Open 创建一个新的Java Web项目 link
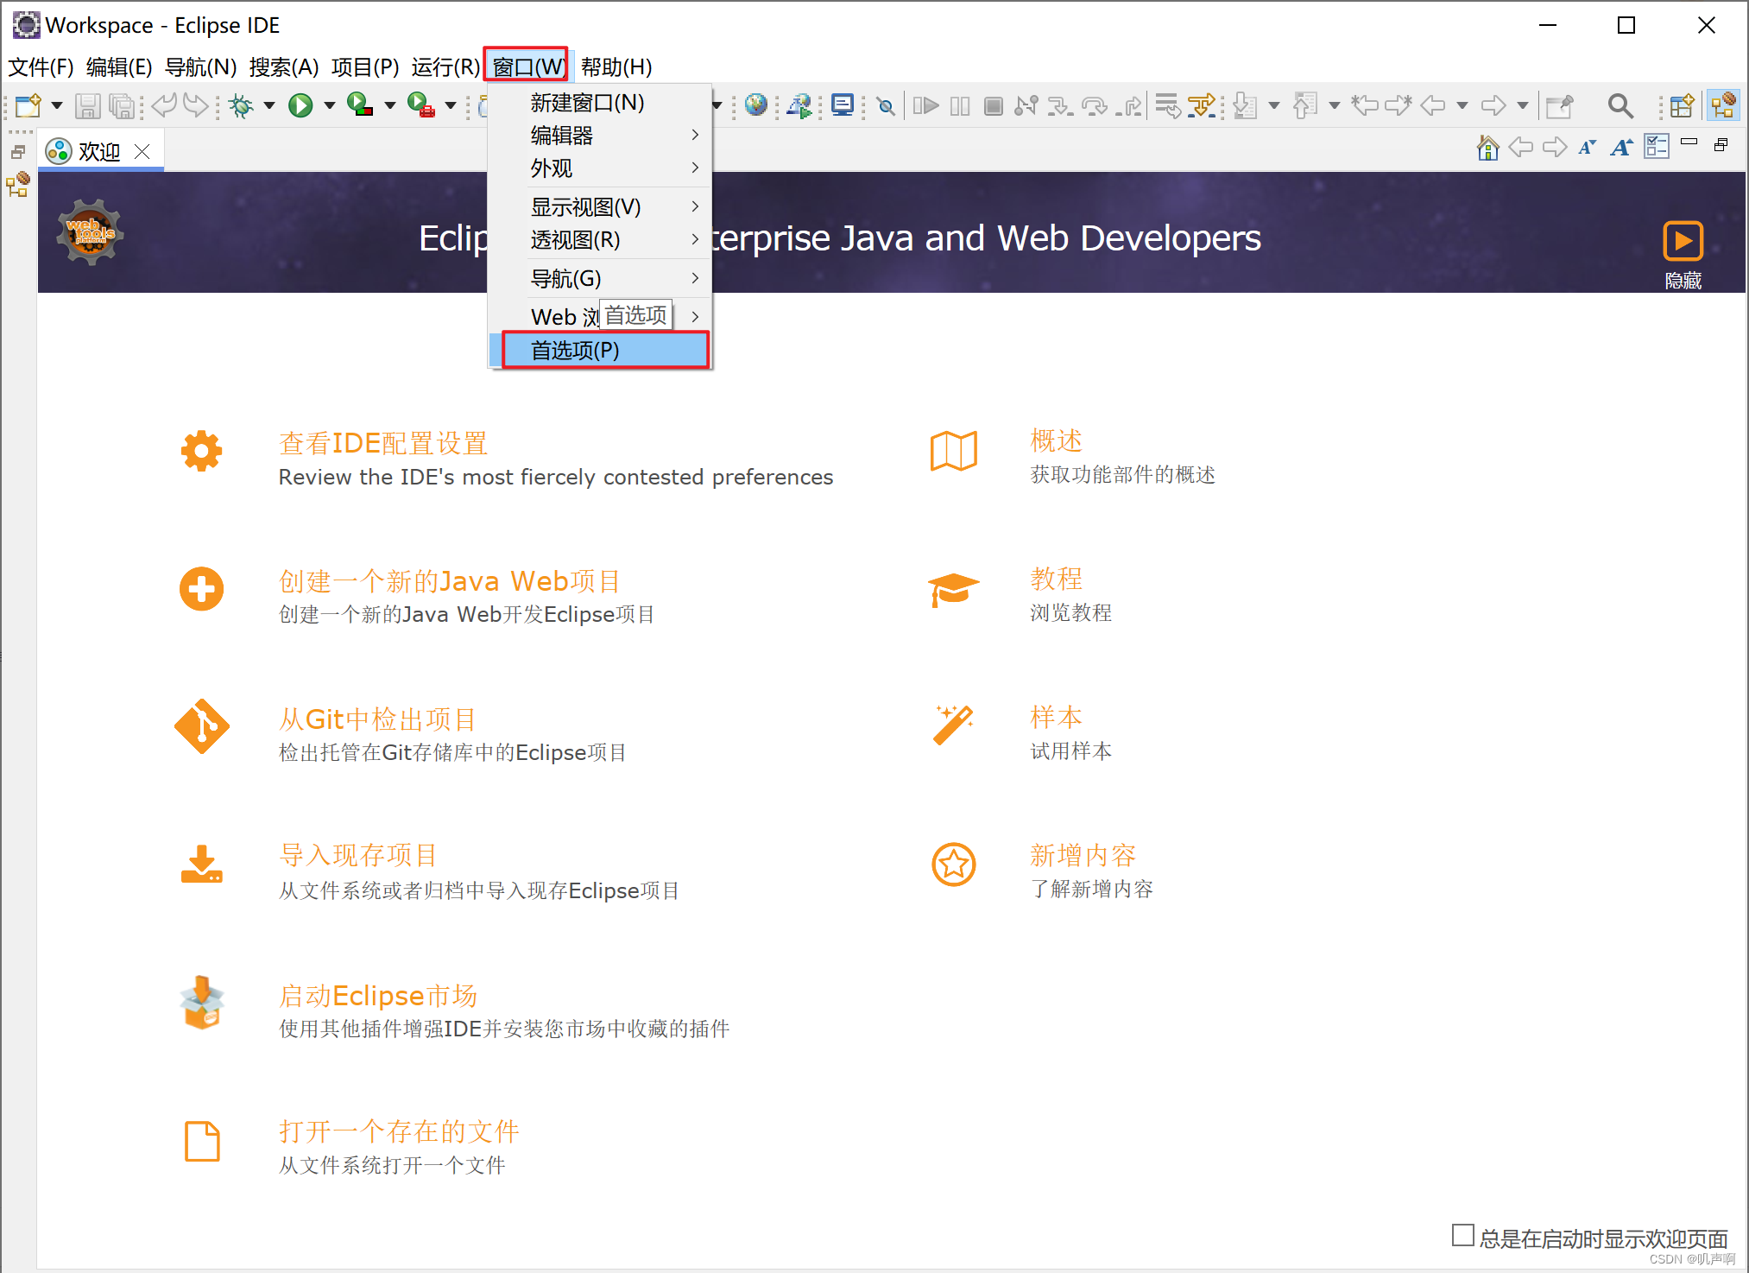 (448, 580)
